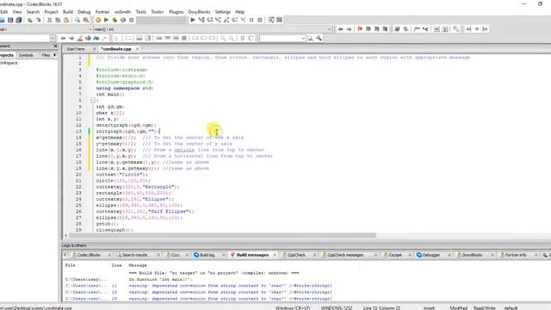
Task: Click the Build gear icon
Action: [x=98, y=21]
